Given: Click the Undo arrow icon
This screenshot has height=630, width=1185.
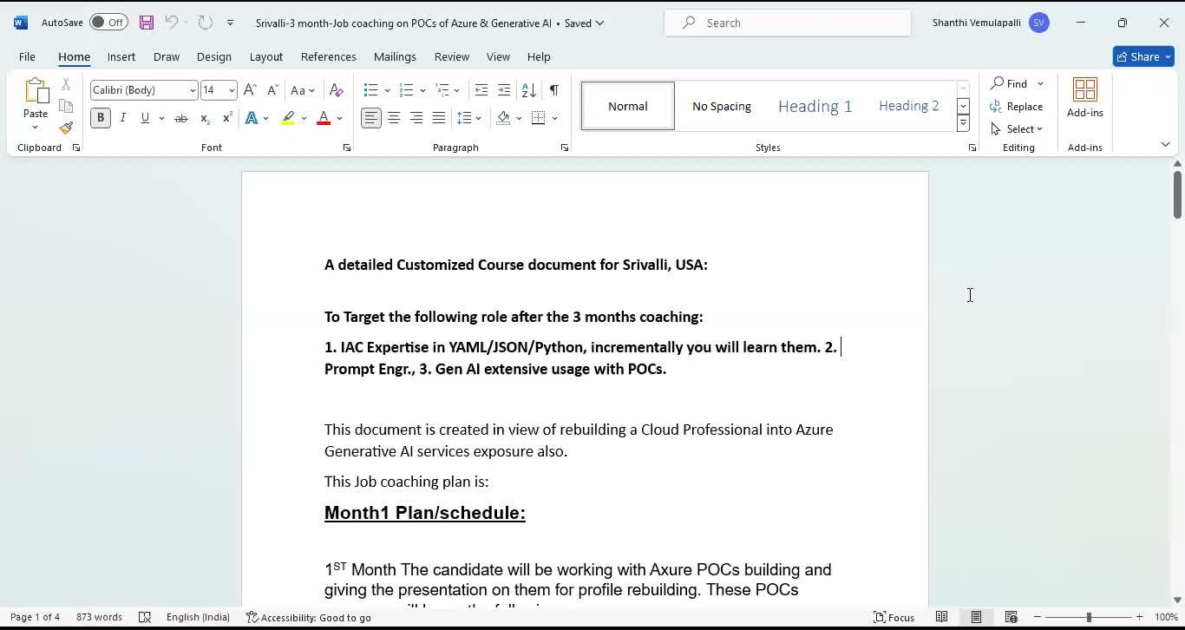Looking at the screenshot, I should (172, 23).
